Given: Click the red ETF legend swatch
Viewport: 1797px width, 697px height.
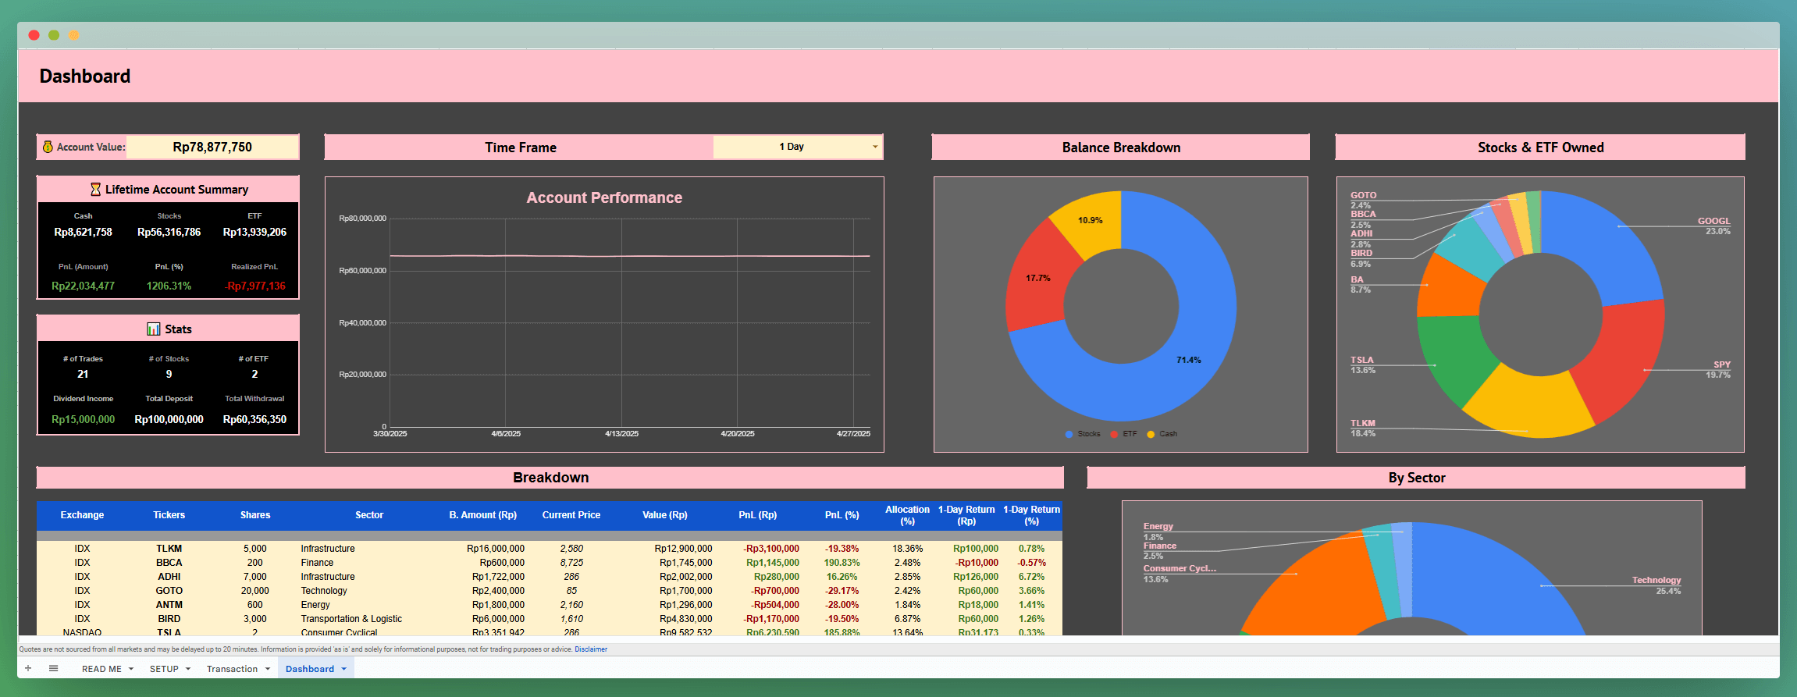Looking at the screenshot, I should coord(1114,434).
